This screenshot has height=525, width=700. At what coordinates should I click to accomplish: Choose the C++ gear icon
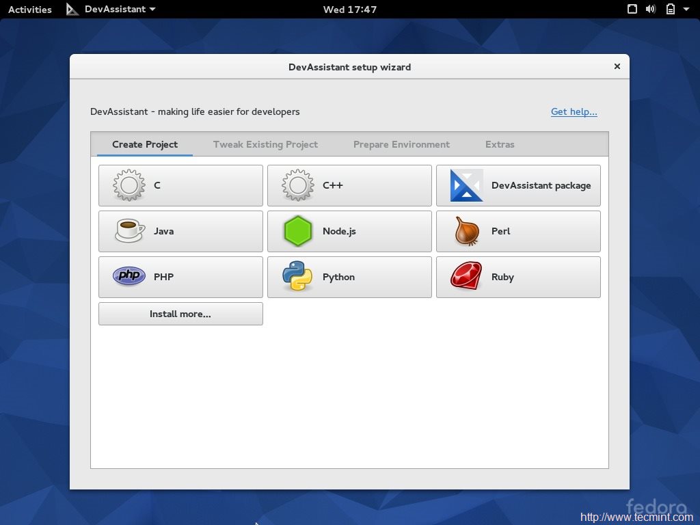(297, 185)
